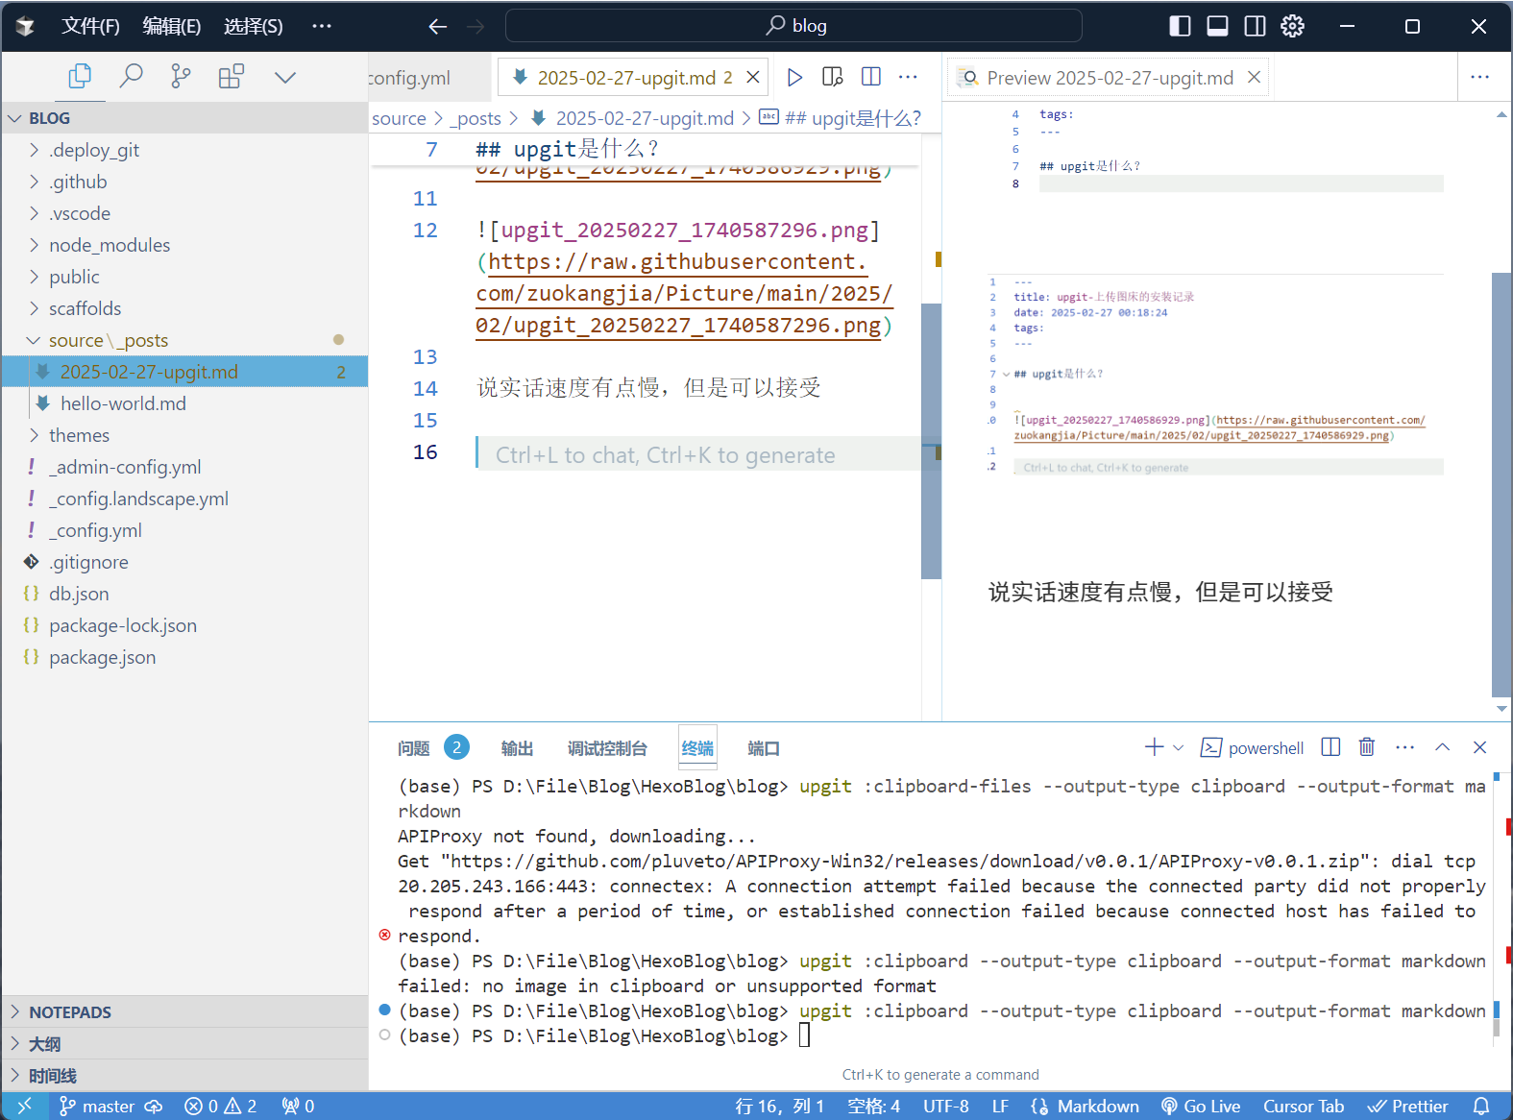Open the Source Control view
This screenshot has width=1513, height=1120.
181,77
